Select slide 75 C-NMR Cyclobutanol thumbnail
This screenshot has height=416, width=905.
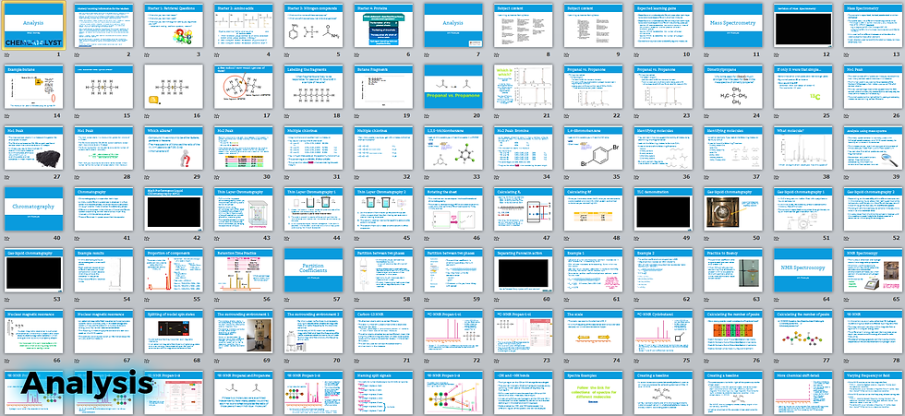663,331
